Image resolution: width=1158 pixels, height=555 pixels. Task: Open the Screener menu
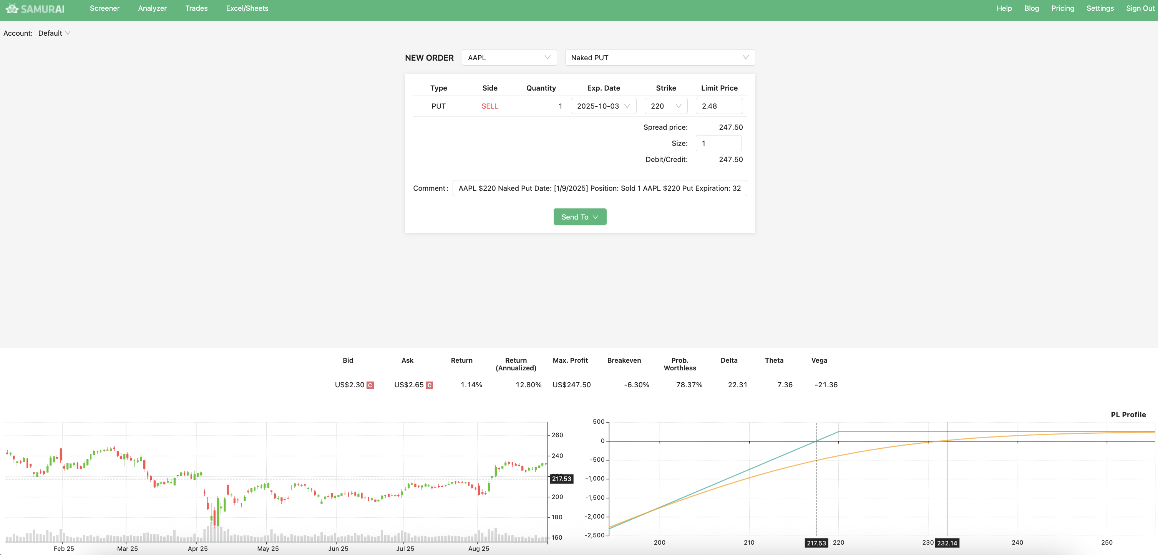(104, 8)
